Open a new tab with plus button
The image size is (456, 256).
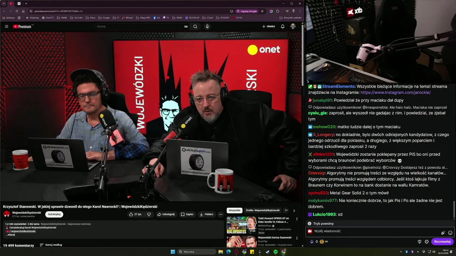coord(26,4)
